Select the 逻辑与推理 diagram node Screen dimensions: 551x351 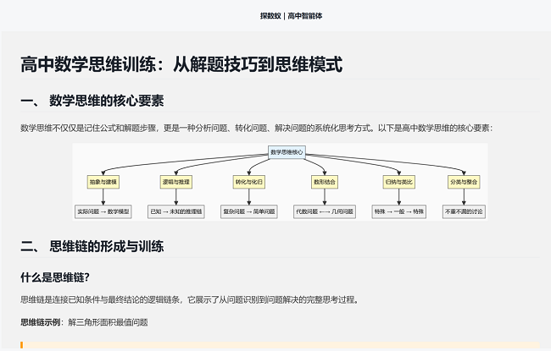click(x=176, y=182)
